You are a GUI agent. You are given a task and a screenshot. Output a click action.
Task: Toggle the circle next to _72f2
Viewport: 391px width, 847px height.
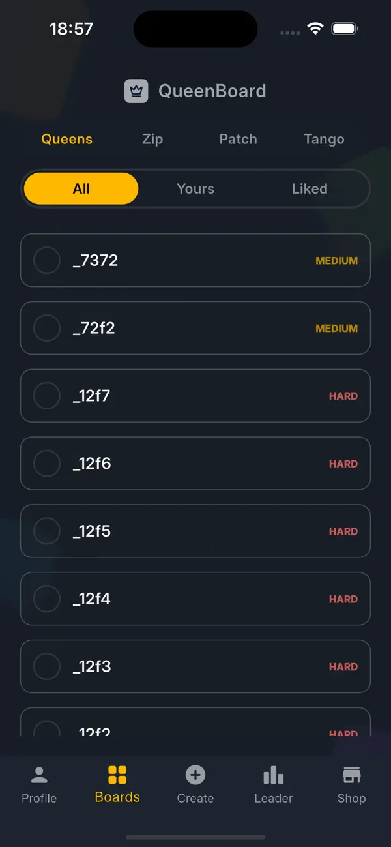[47, 328]
